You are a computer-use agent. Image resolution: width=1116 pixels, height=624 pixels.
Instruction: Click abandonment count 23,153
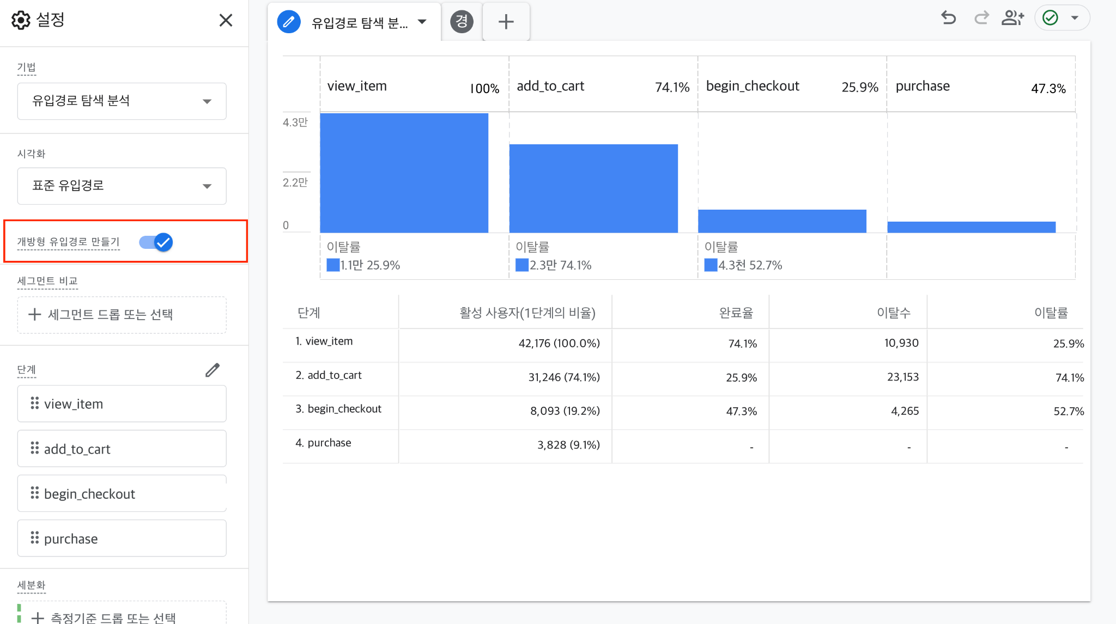tap(903, 377)
